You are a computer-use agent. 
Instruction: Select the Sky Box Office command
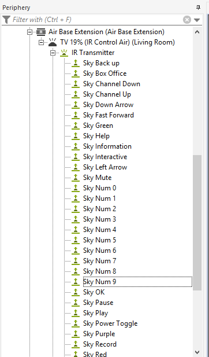[104, 73]
